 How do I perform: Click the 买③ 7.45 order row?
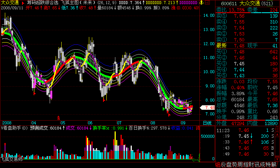pos(247,64)
